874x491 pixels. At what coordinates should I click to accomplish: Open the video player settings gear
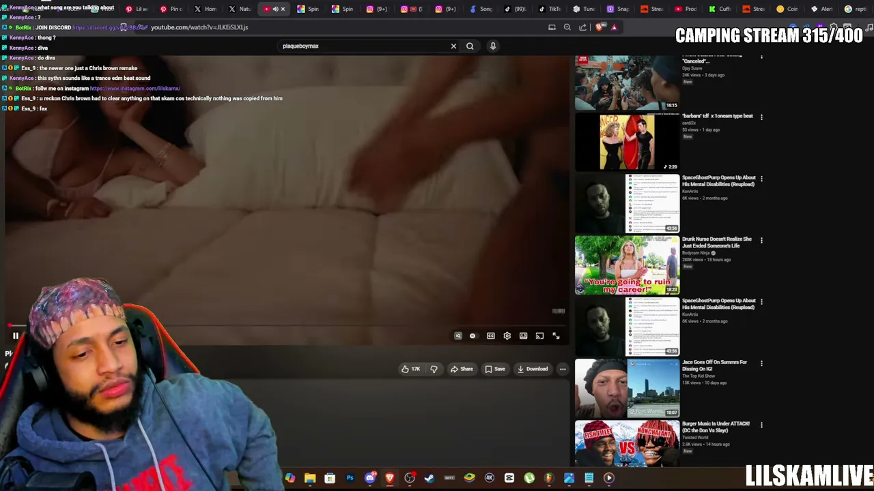pyautogui.click(x=507, y=336)
